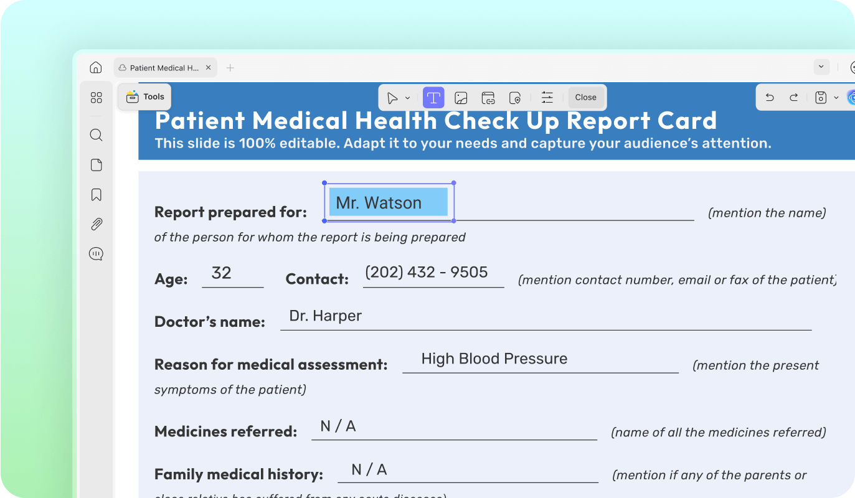Click N / A beside Medicines referred
Image resolution: width=855 pixels, height=498 pixels.
coord(338,426)
